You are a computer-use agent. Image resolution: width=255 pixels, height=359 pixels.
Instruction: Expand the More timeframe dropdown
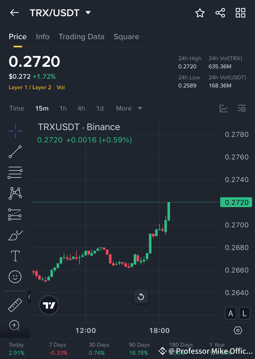[129, 108]
